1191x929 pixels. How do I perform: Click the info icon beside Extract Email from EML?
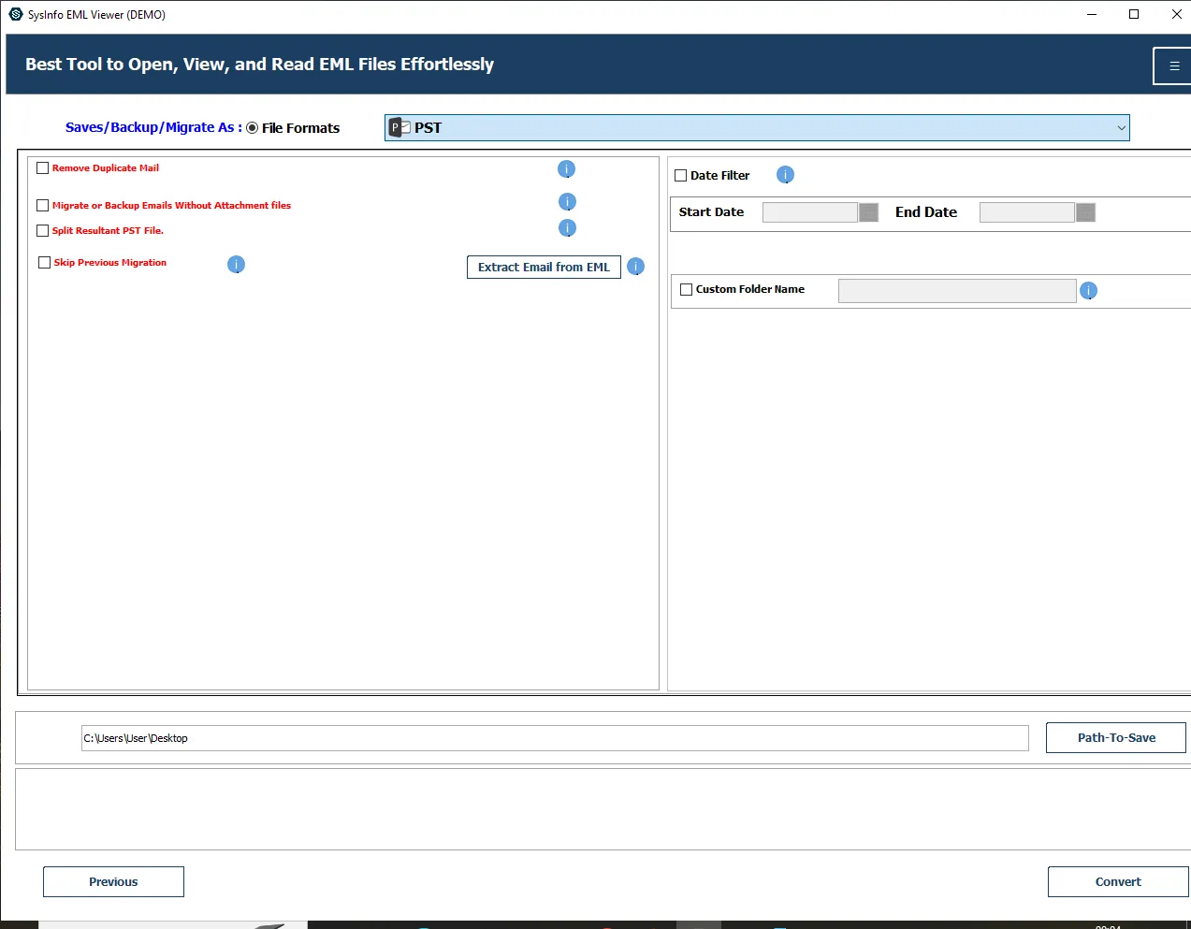(636, 267)
